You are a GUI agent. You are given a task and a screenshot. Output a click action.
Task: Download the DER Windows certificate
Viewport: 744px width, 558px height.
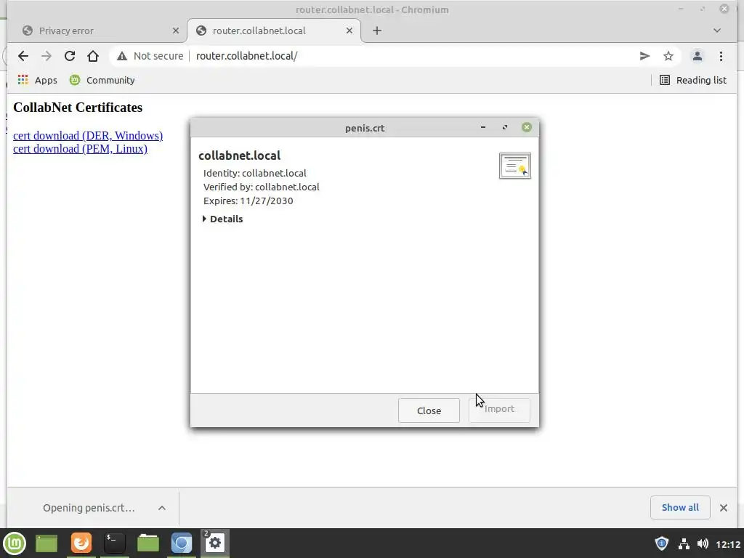[88, 136]
